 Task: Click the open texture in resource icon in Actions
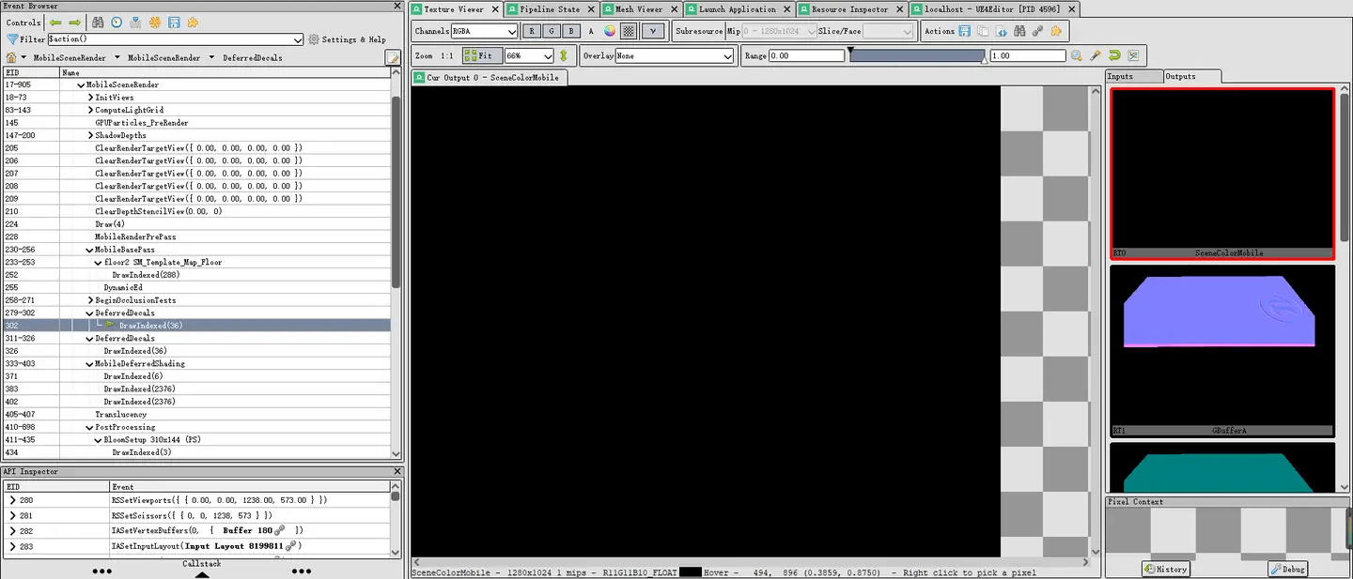[1002, 31]
